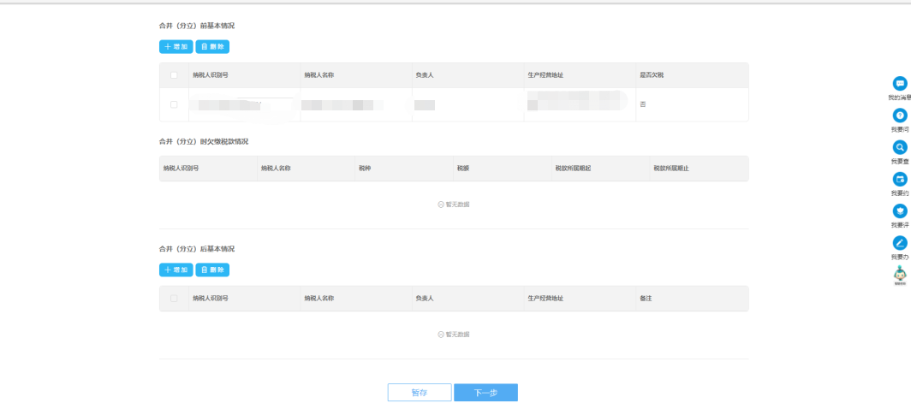Click the 我要问 question icon
911x415 pixels.
899,116
